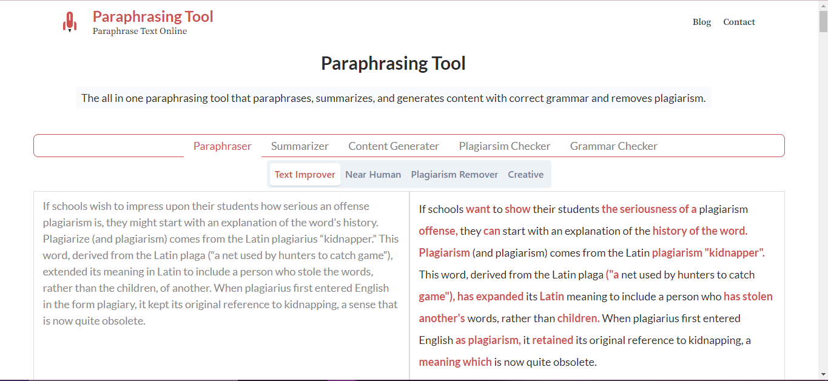Switch to the Plagiarsim Checker tab
The image size is (828, 381).
[x=505, y=146]
